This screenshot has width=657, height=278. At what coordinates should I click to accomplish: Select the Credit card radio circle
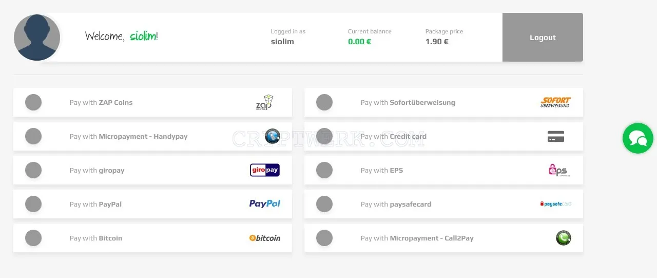pos(324,136)
